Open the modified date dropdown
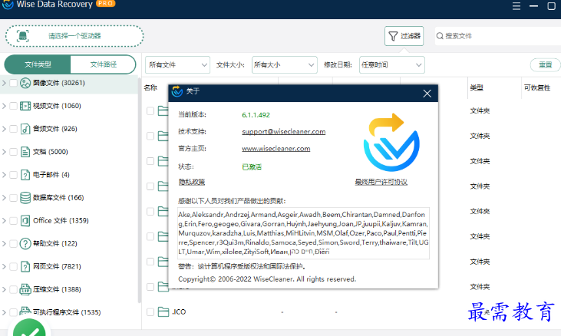561x336 pixels. 391,65
